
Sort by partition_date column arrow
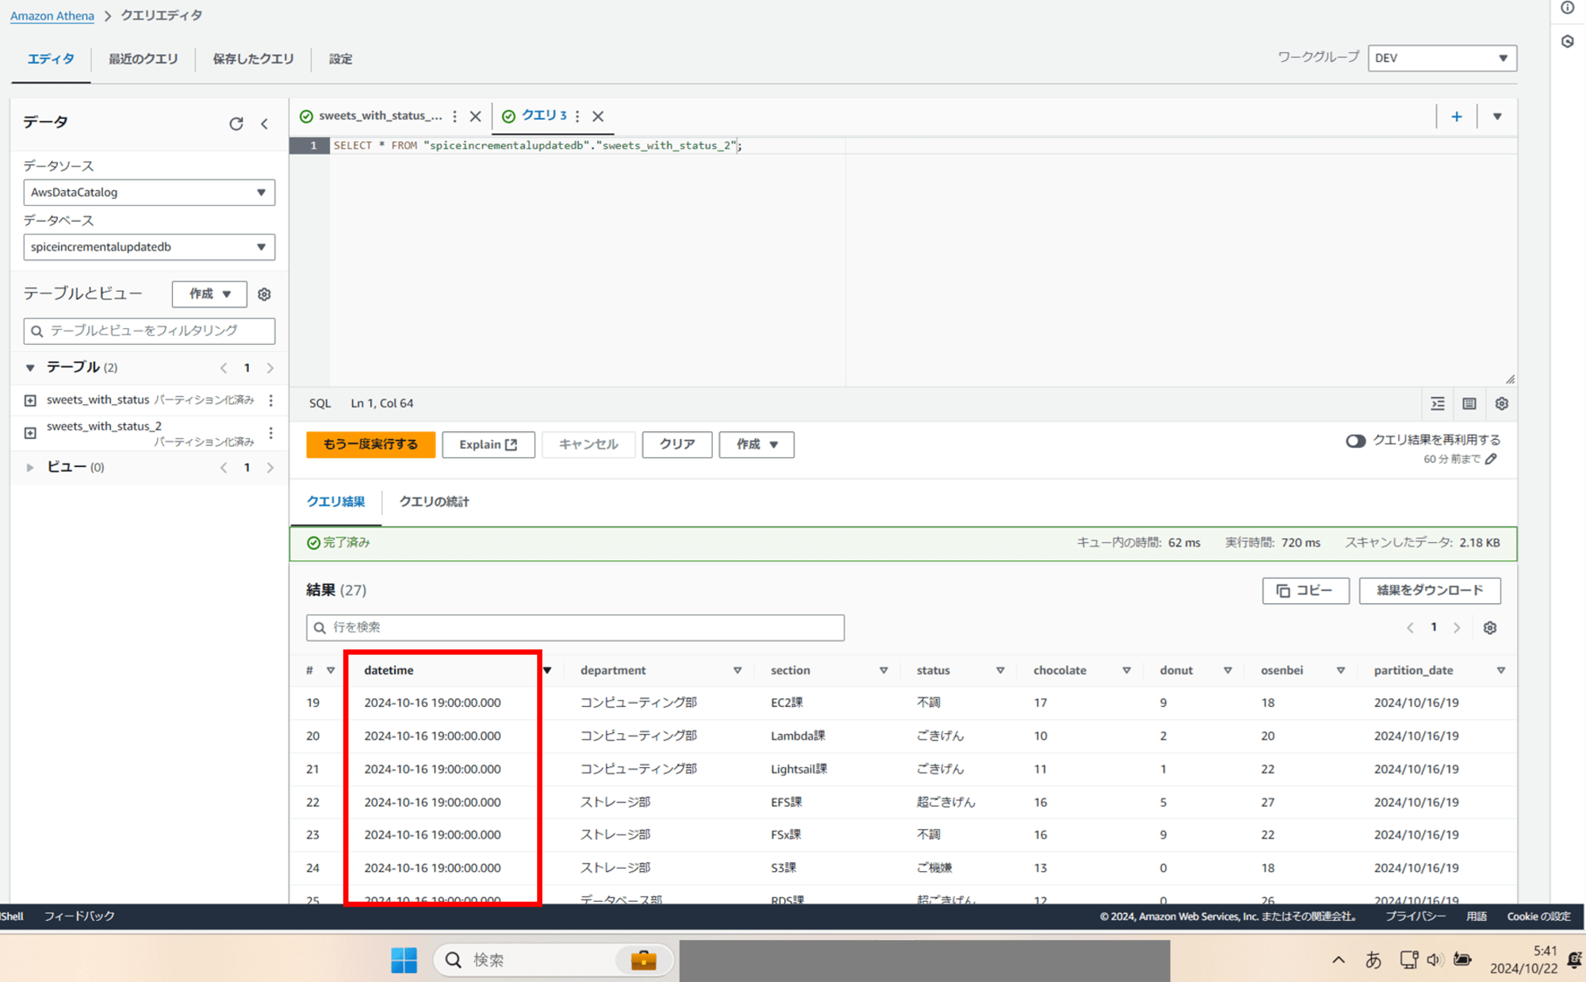(x=1500, y=671)
